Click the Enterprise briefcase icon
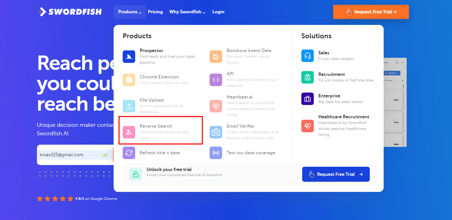The image size is (452, 220). coord(308,99)
